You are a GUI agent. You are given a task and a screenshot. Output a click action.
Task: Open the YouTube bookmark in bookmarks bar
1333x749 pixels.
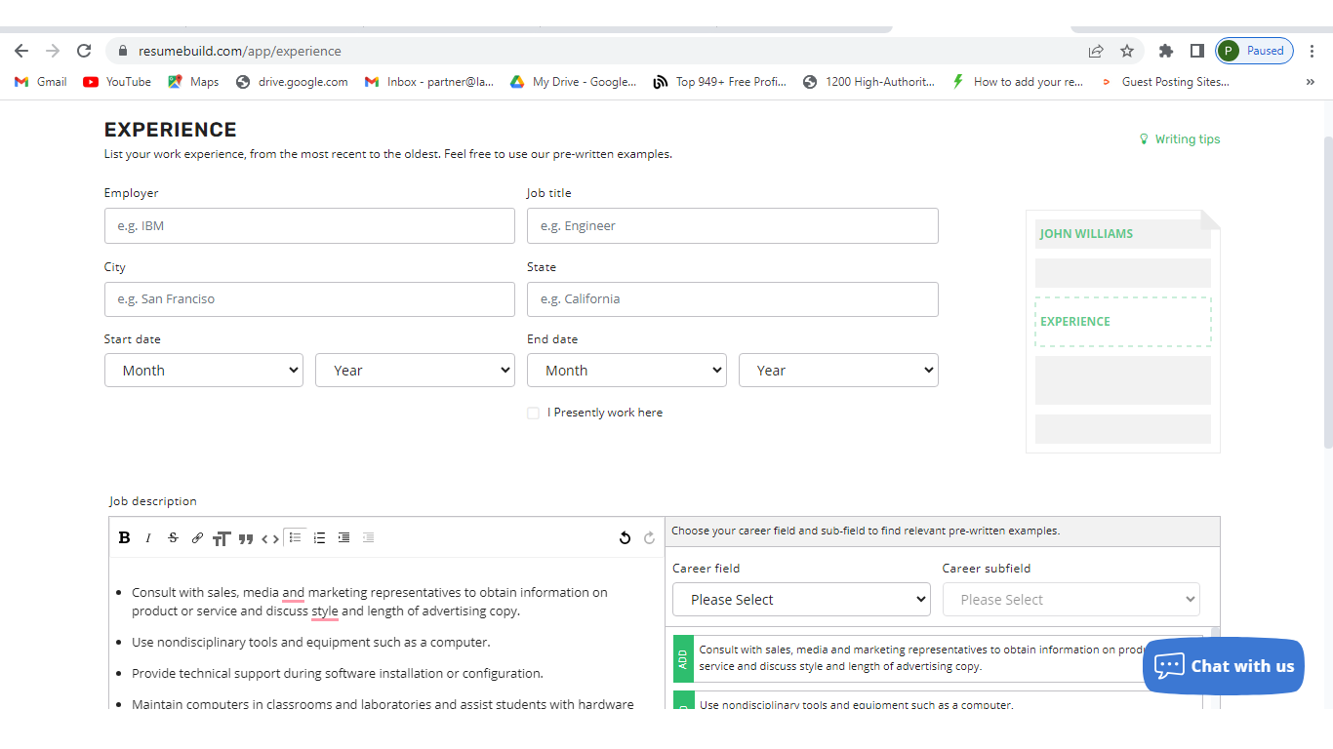click(x=117, y=82)
